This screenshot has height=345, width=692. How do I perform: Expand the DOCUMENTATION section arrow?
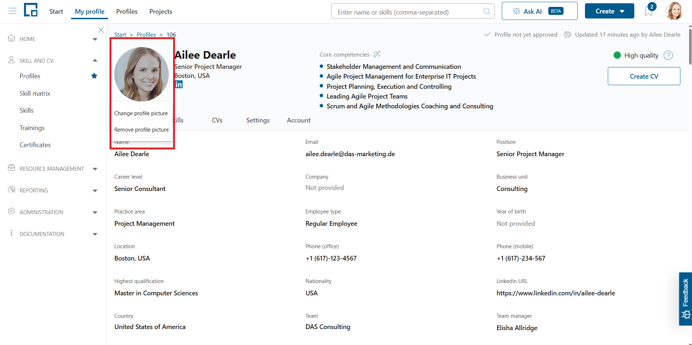95,234
